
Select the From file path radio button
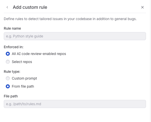pos(8,86)
